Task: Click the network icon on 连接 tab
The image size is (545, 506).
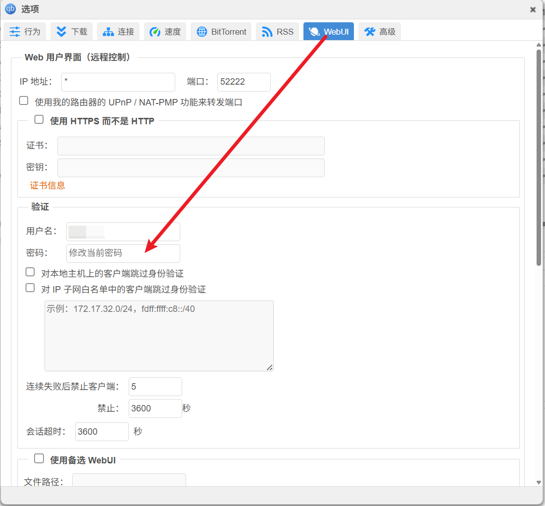Action: coord(108,32)
